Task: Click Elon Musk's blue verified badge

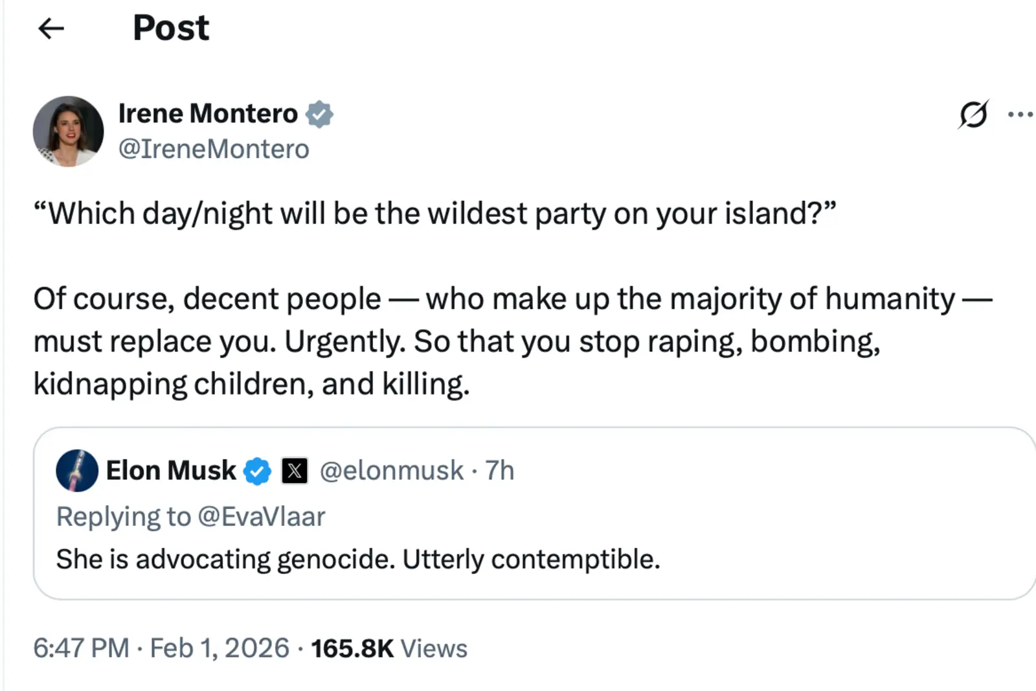Action: [x=257, y=471]
